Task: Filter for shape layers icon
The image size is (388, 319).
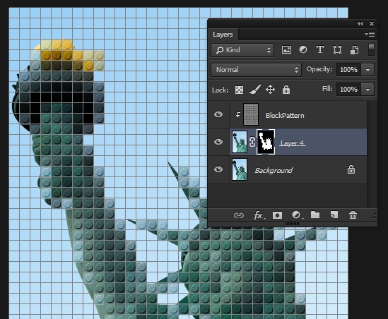Action: click(337, 50)
